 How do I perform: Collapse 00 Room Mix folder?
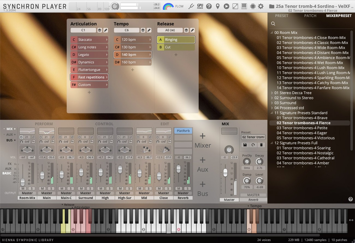272,33
